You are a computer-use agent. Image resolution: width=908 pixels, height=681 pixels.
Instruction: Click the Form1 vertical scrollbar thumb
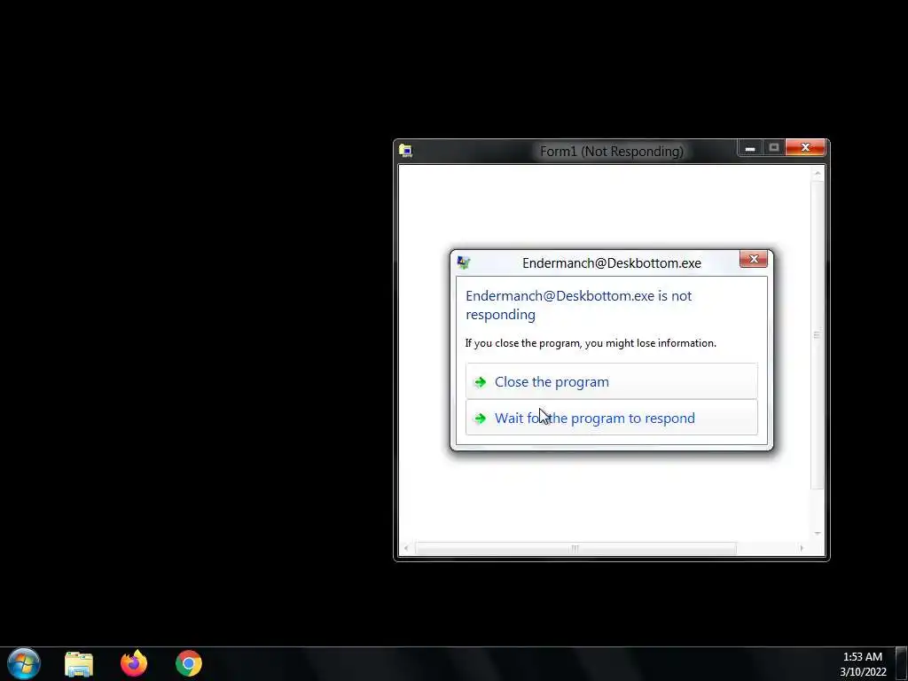click(x=817, y=335)
